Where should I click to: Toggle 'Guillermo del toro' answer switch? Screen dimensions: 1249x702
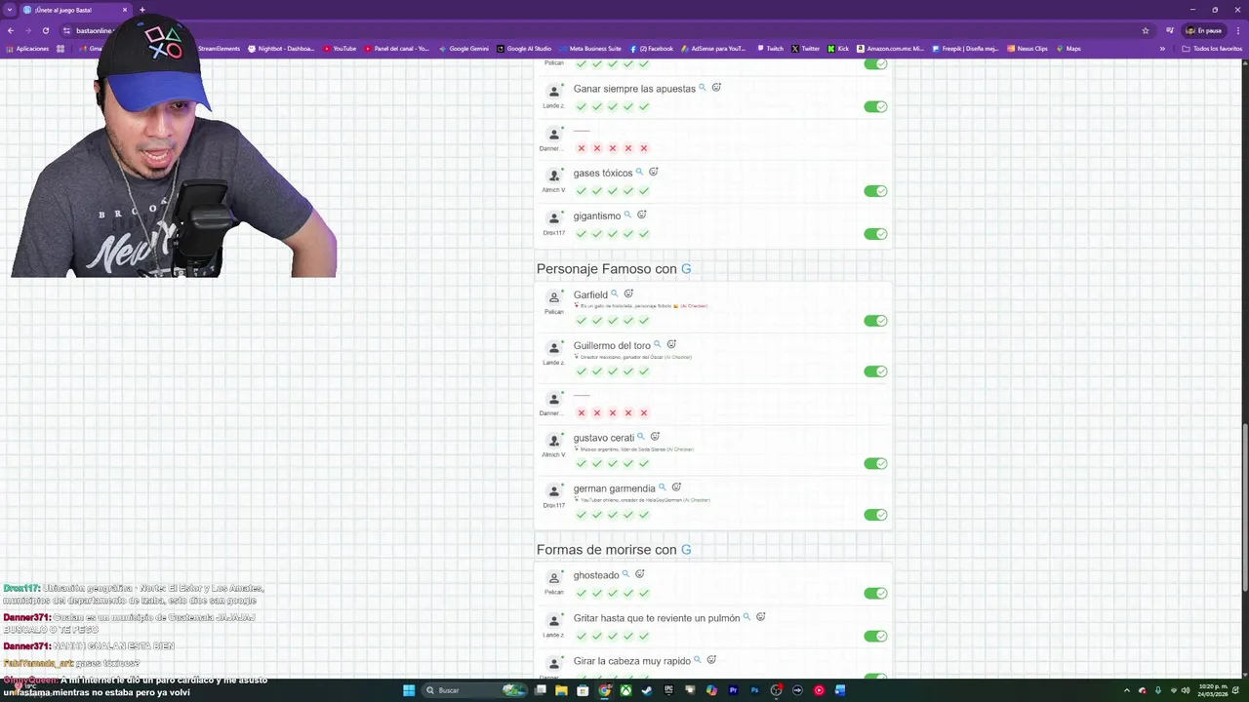pyautogui.click(x=875, y=371)
